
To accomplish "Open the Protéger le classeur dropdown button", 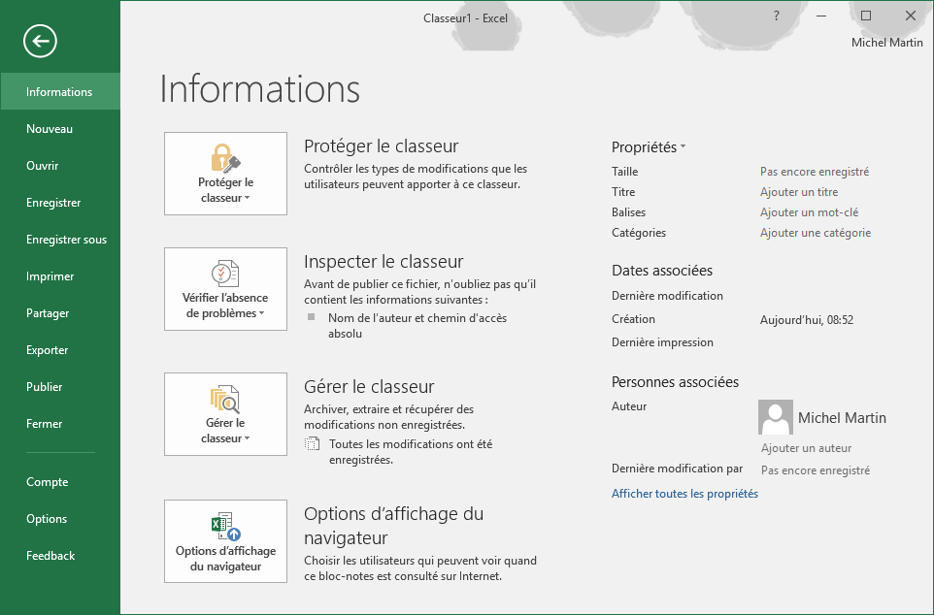I will pos(225,189).
